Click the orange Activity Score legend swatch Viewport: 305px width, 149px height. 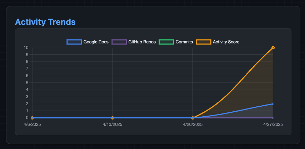(x=204, y=42)
